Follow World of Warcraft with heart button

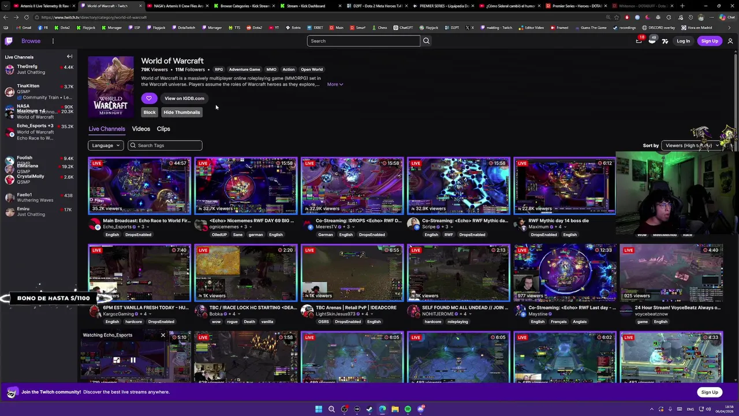(x=148, y=98)
